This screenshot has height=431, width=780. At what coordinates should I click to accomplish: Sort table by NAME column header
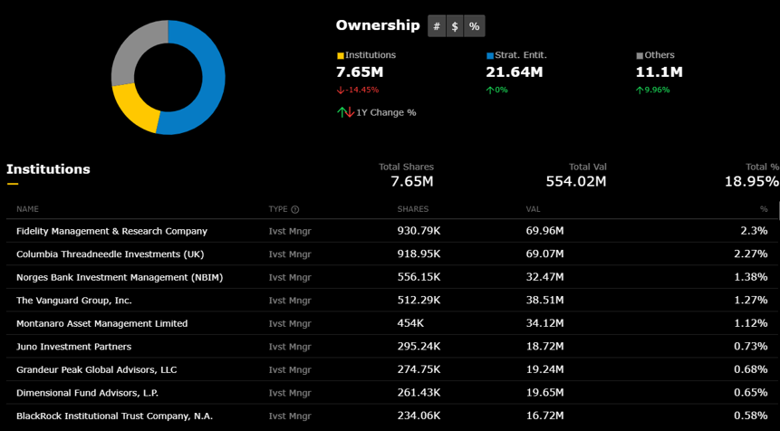pos(27,209)
